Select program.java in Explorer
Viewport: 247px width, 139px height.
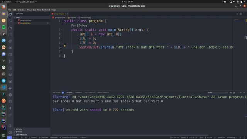tap(25, 23)
